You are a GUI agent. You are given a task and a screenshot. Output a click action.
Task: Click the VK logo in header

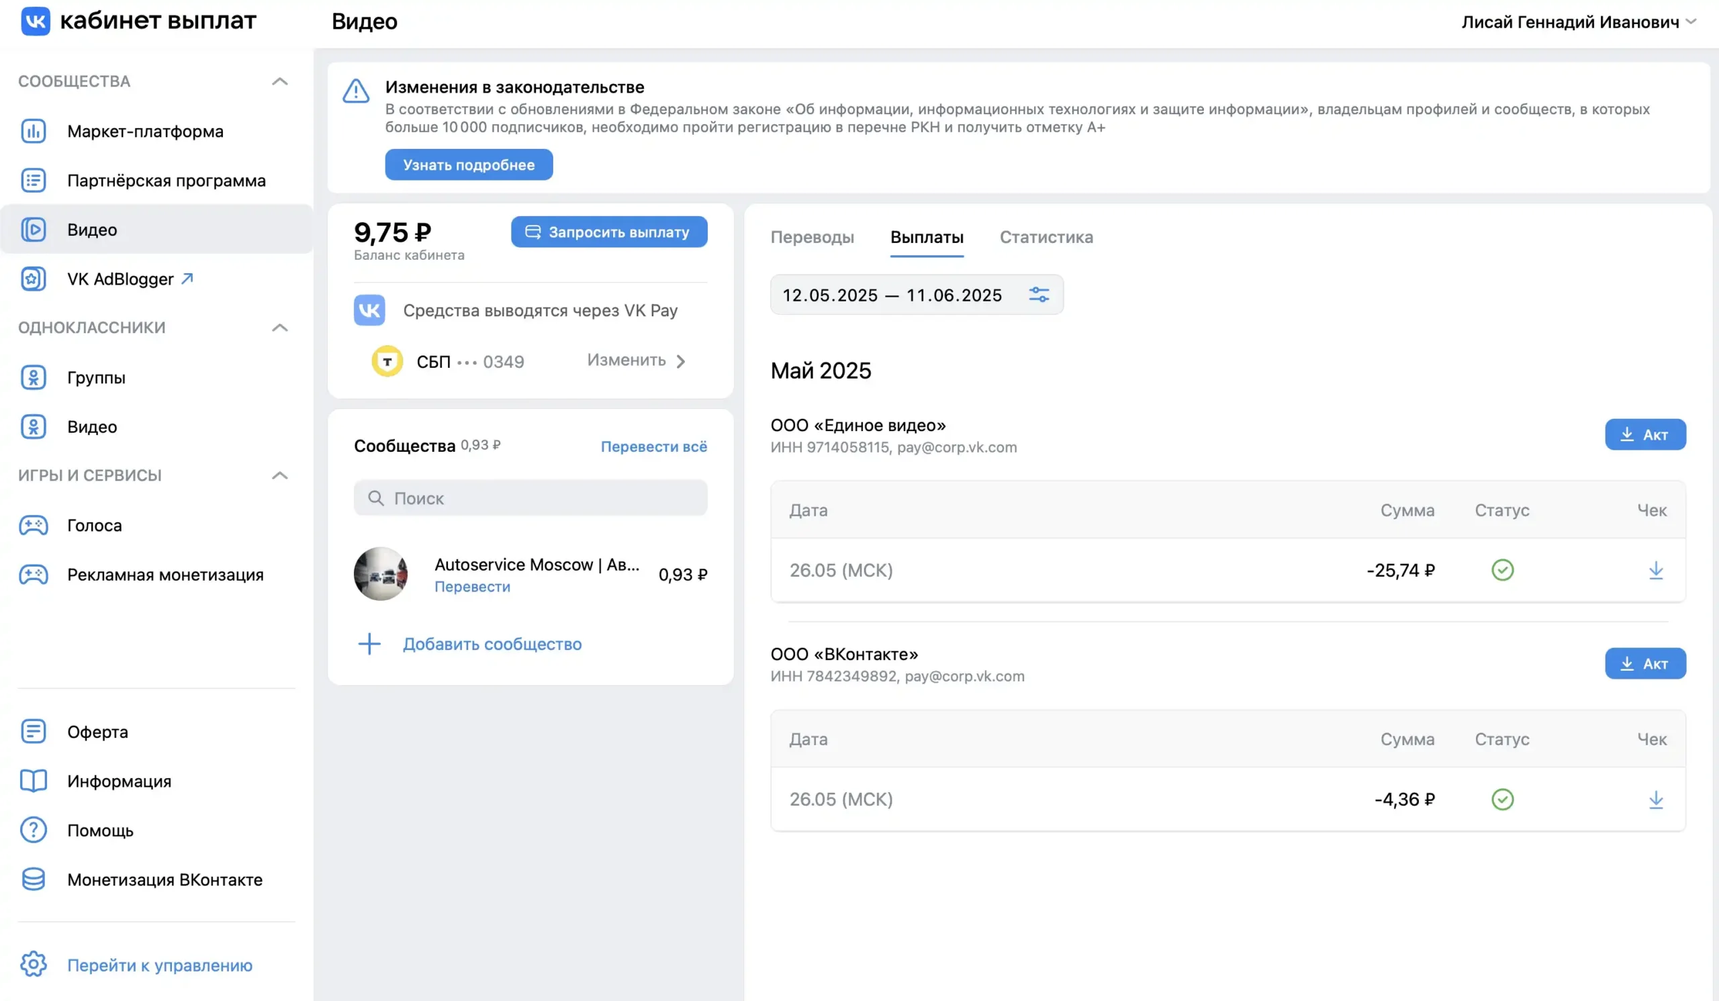coord(36,21)
